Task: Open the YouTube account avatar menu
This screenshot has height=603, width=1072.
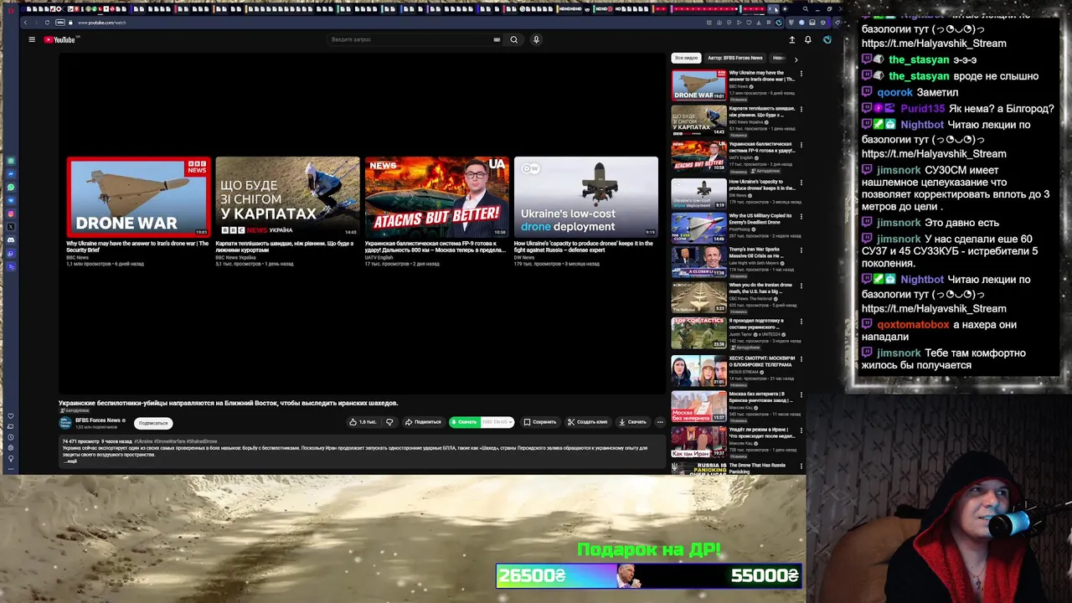Action: click(827, 39)
